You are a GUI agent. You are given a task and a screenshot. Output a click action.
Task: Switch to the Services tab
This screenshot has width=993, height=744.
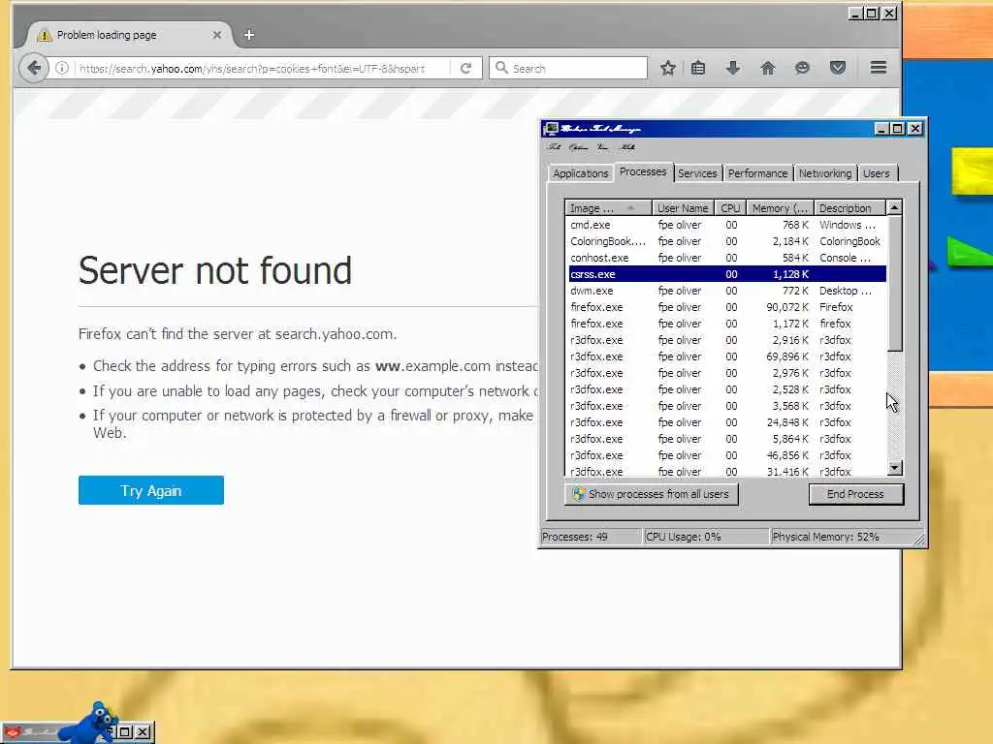697,173
